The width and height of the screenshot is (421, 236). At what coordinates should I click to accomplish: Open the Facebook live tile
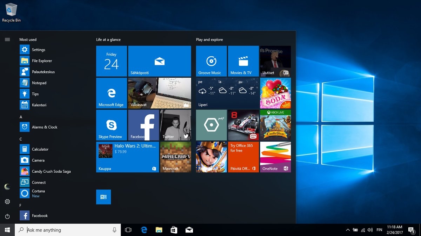(x=143, y=125)
